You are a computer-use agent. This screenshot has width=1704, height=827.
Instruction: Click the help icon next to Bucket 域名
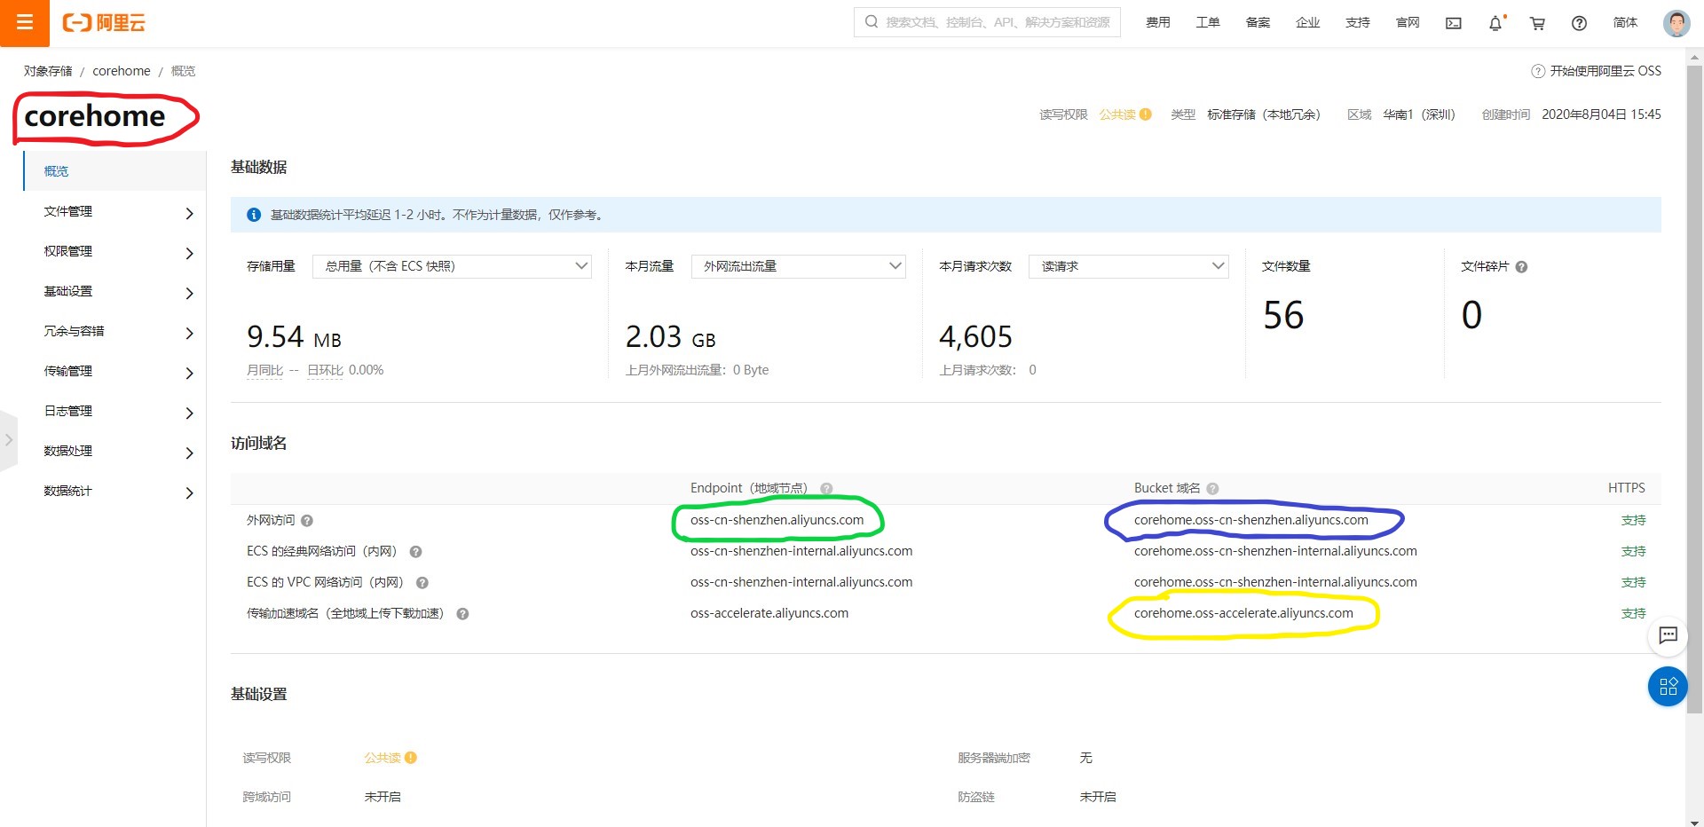pos(1212,489)
